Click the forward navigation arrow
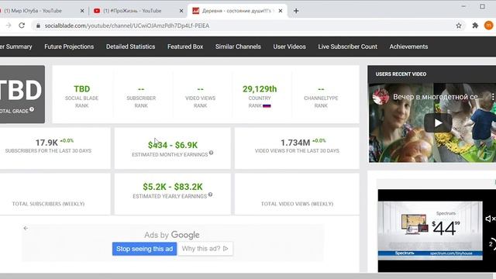This screenshot has width=496, height=279. click(x=9, y=26)
